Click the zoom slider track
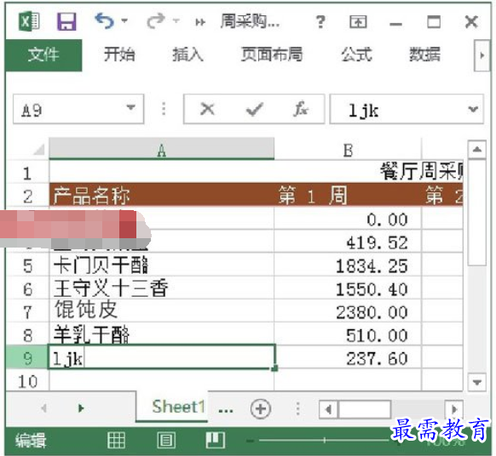Screen dimensions: 496x456 (x=324, y=440)
